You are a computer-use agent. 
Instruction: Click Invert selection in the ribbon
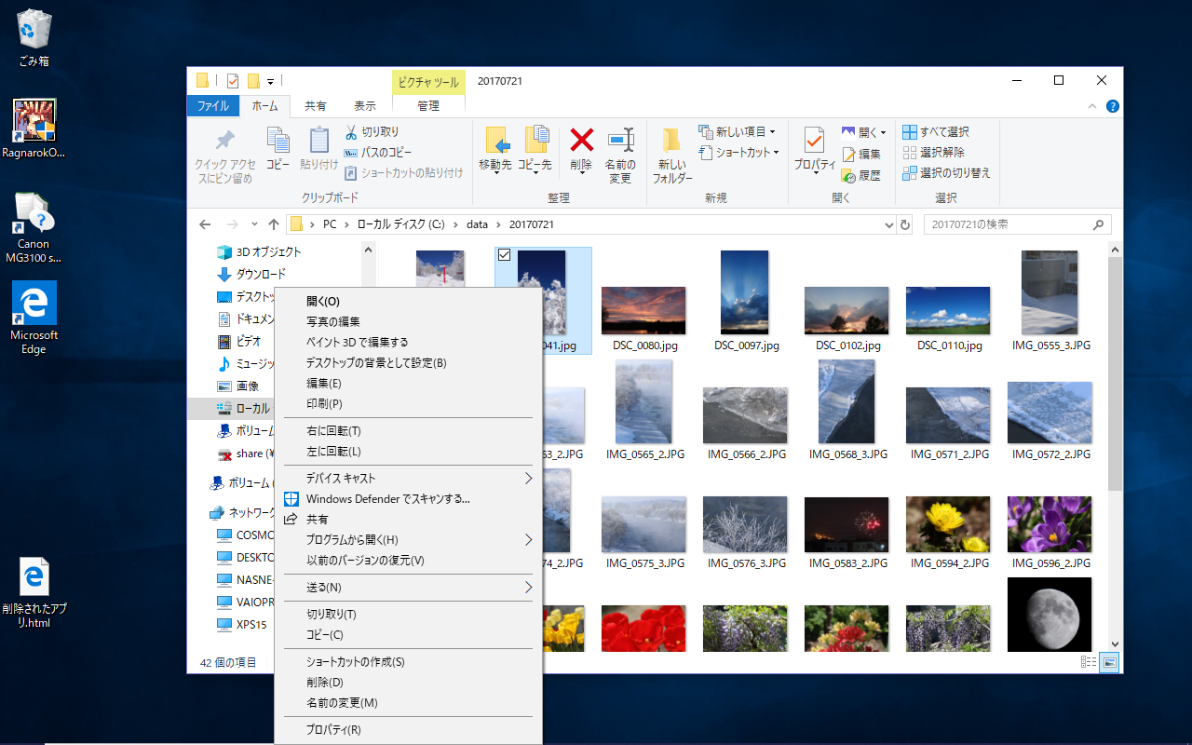[x=947, y=172]
